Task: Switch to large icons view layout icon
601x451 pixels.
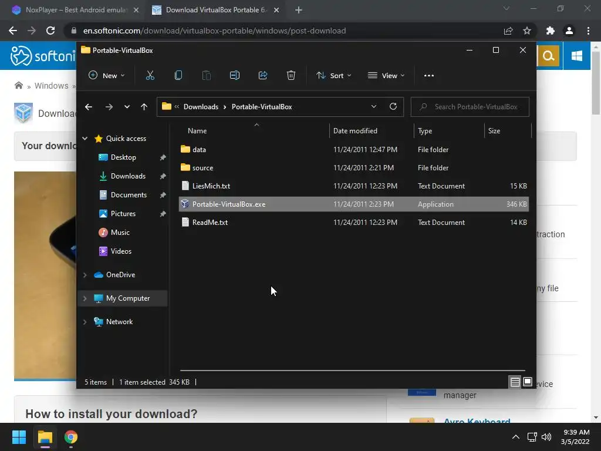Action: [528, 382]
